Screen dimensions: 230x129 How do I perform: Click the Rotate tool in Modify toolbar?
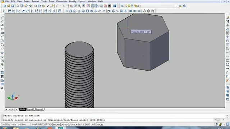pos(227,41)
